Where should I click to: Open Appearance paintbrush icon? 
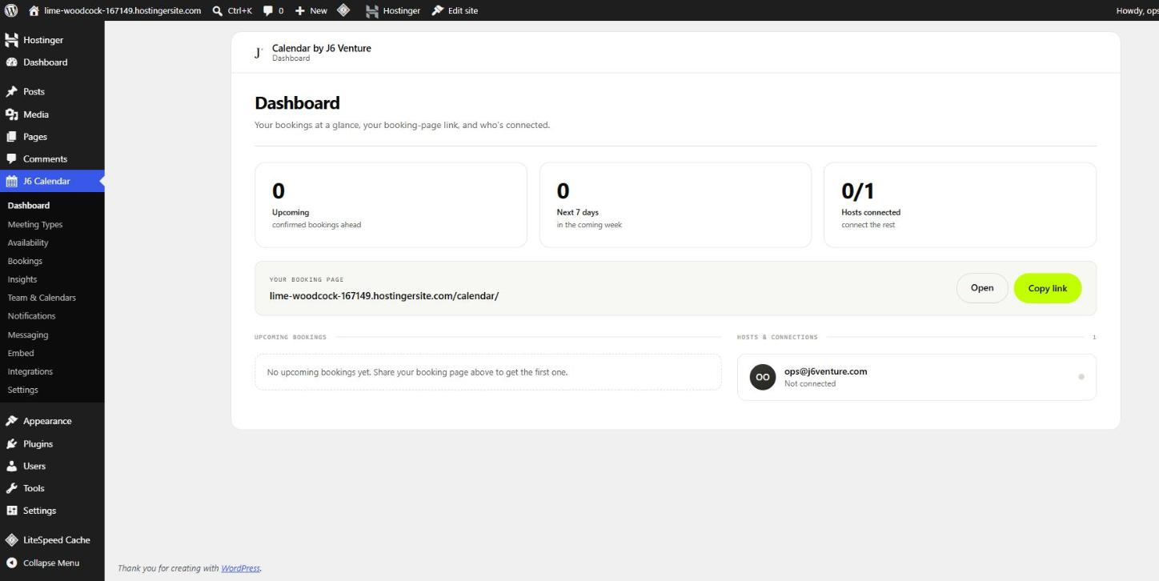tap(12, 421)
